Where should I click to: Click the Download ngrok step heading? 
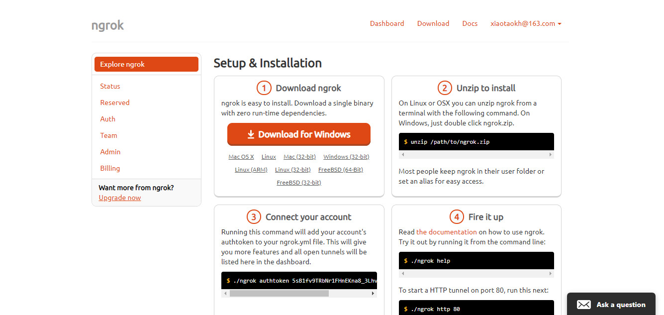pos(308,88)
